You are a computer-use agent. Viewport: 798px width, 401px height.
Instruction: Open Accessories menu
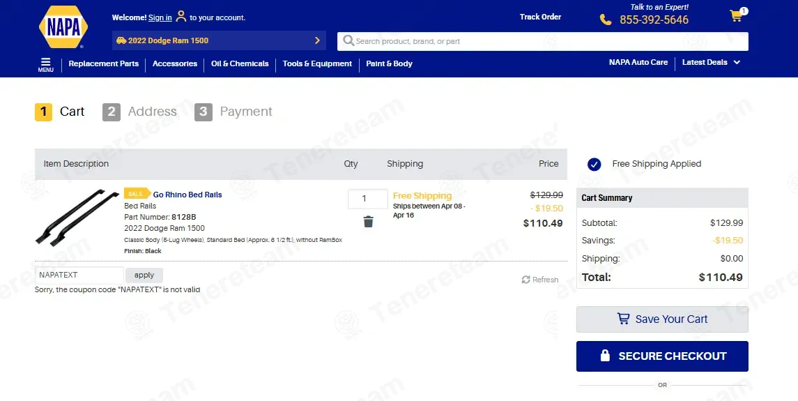coord(174,63)
